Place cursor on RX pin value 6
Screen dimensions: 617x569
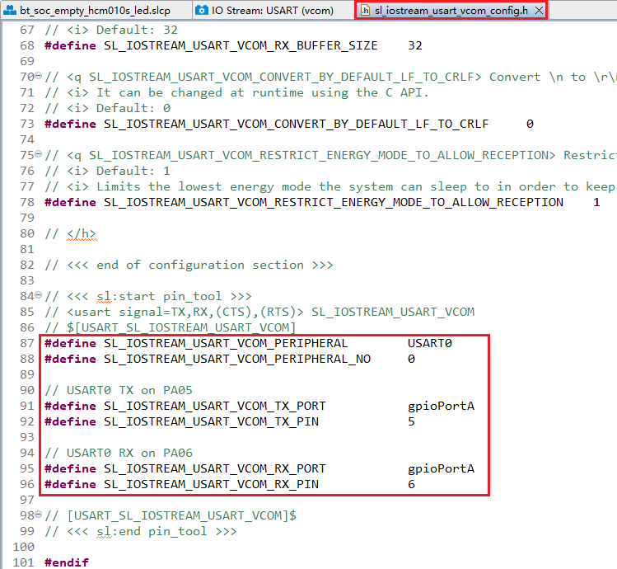tap(411, 484)
